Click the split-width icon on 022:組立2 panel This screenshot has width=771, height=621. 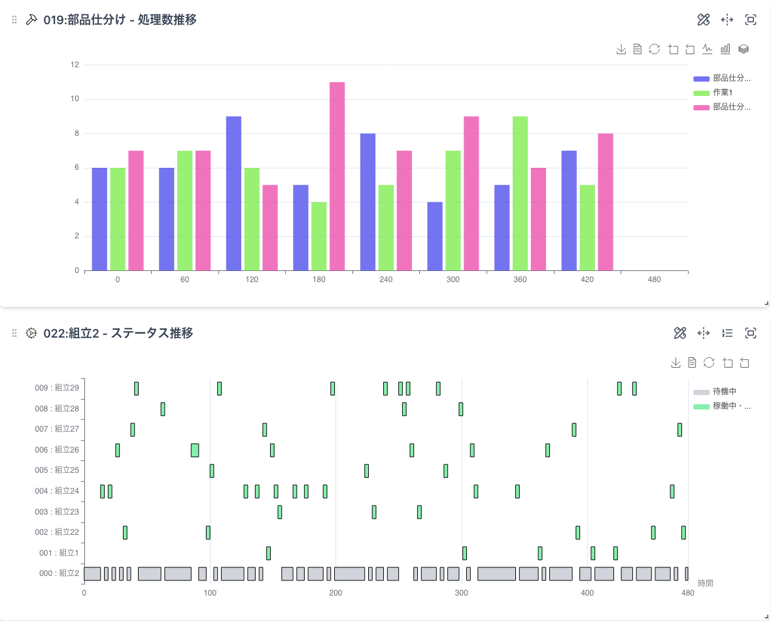click(x=704, y=333)
